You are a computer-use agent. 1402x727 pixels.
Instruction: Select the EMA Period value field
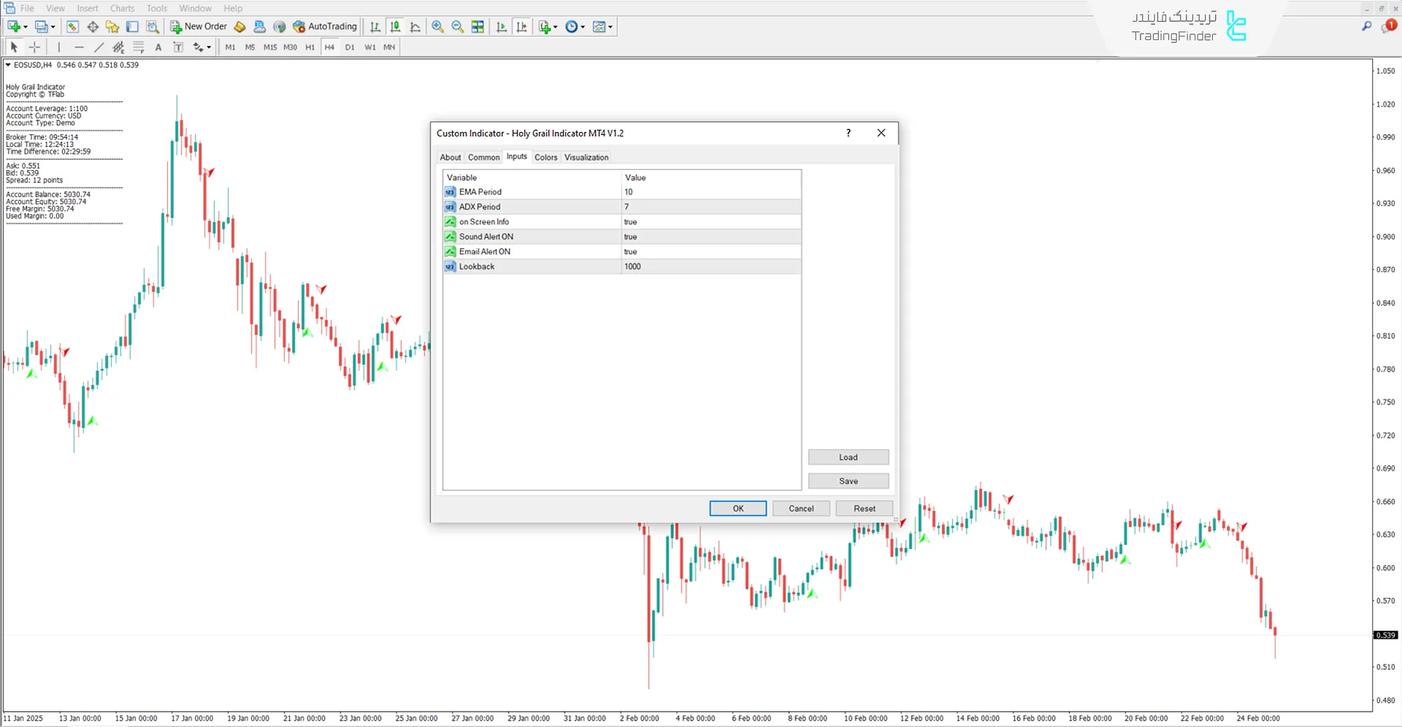[710, 192]
